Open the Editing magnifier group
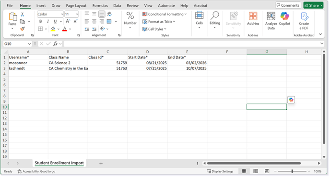The image size is (330, 177). 215,20
